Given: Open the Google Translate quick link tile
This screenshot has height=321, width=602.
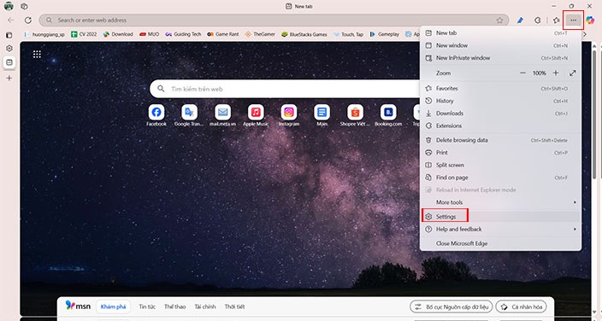Looking at the screenshot, I should [x=189, y=115].
